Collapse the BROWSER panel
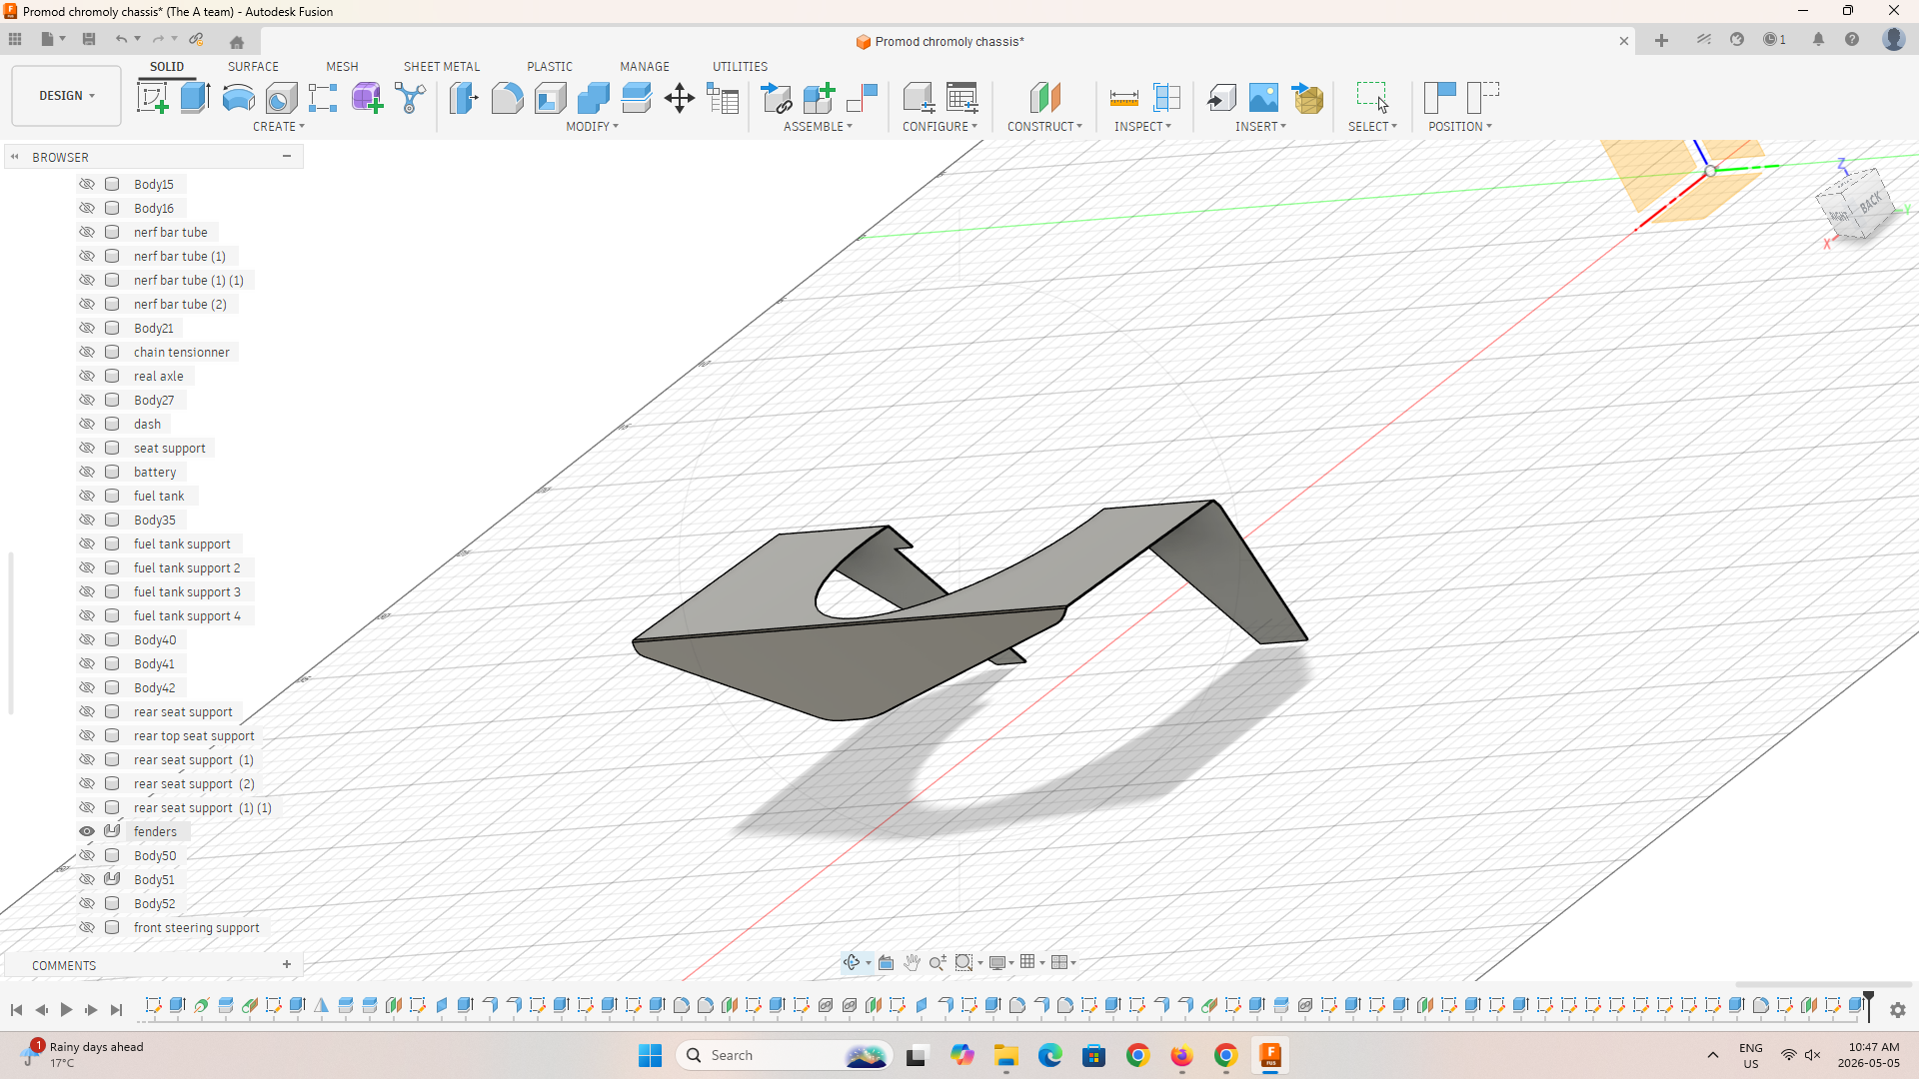Image resolution: width=1919 pixels, height=1079 pixels. pyautogui.click(x=287, y=156)
